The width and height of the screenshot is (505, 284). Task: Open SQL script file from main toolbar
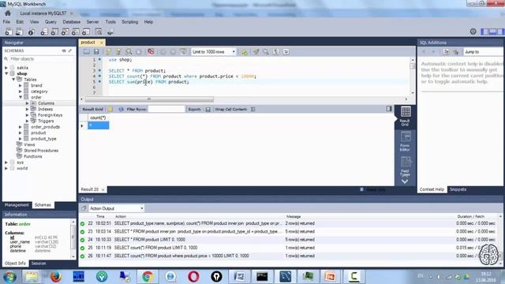[19, 32]
